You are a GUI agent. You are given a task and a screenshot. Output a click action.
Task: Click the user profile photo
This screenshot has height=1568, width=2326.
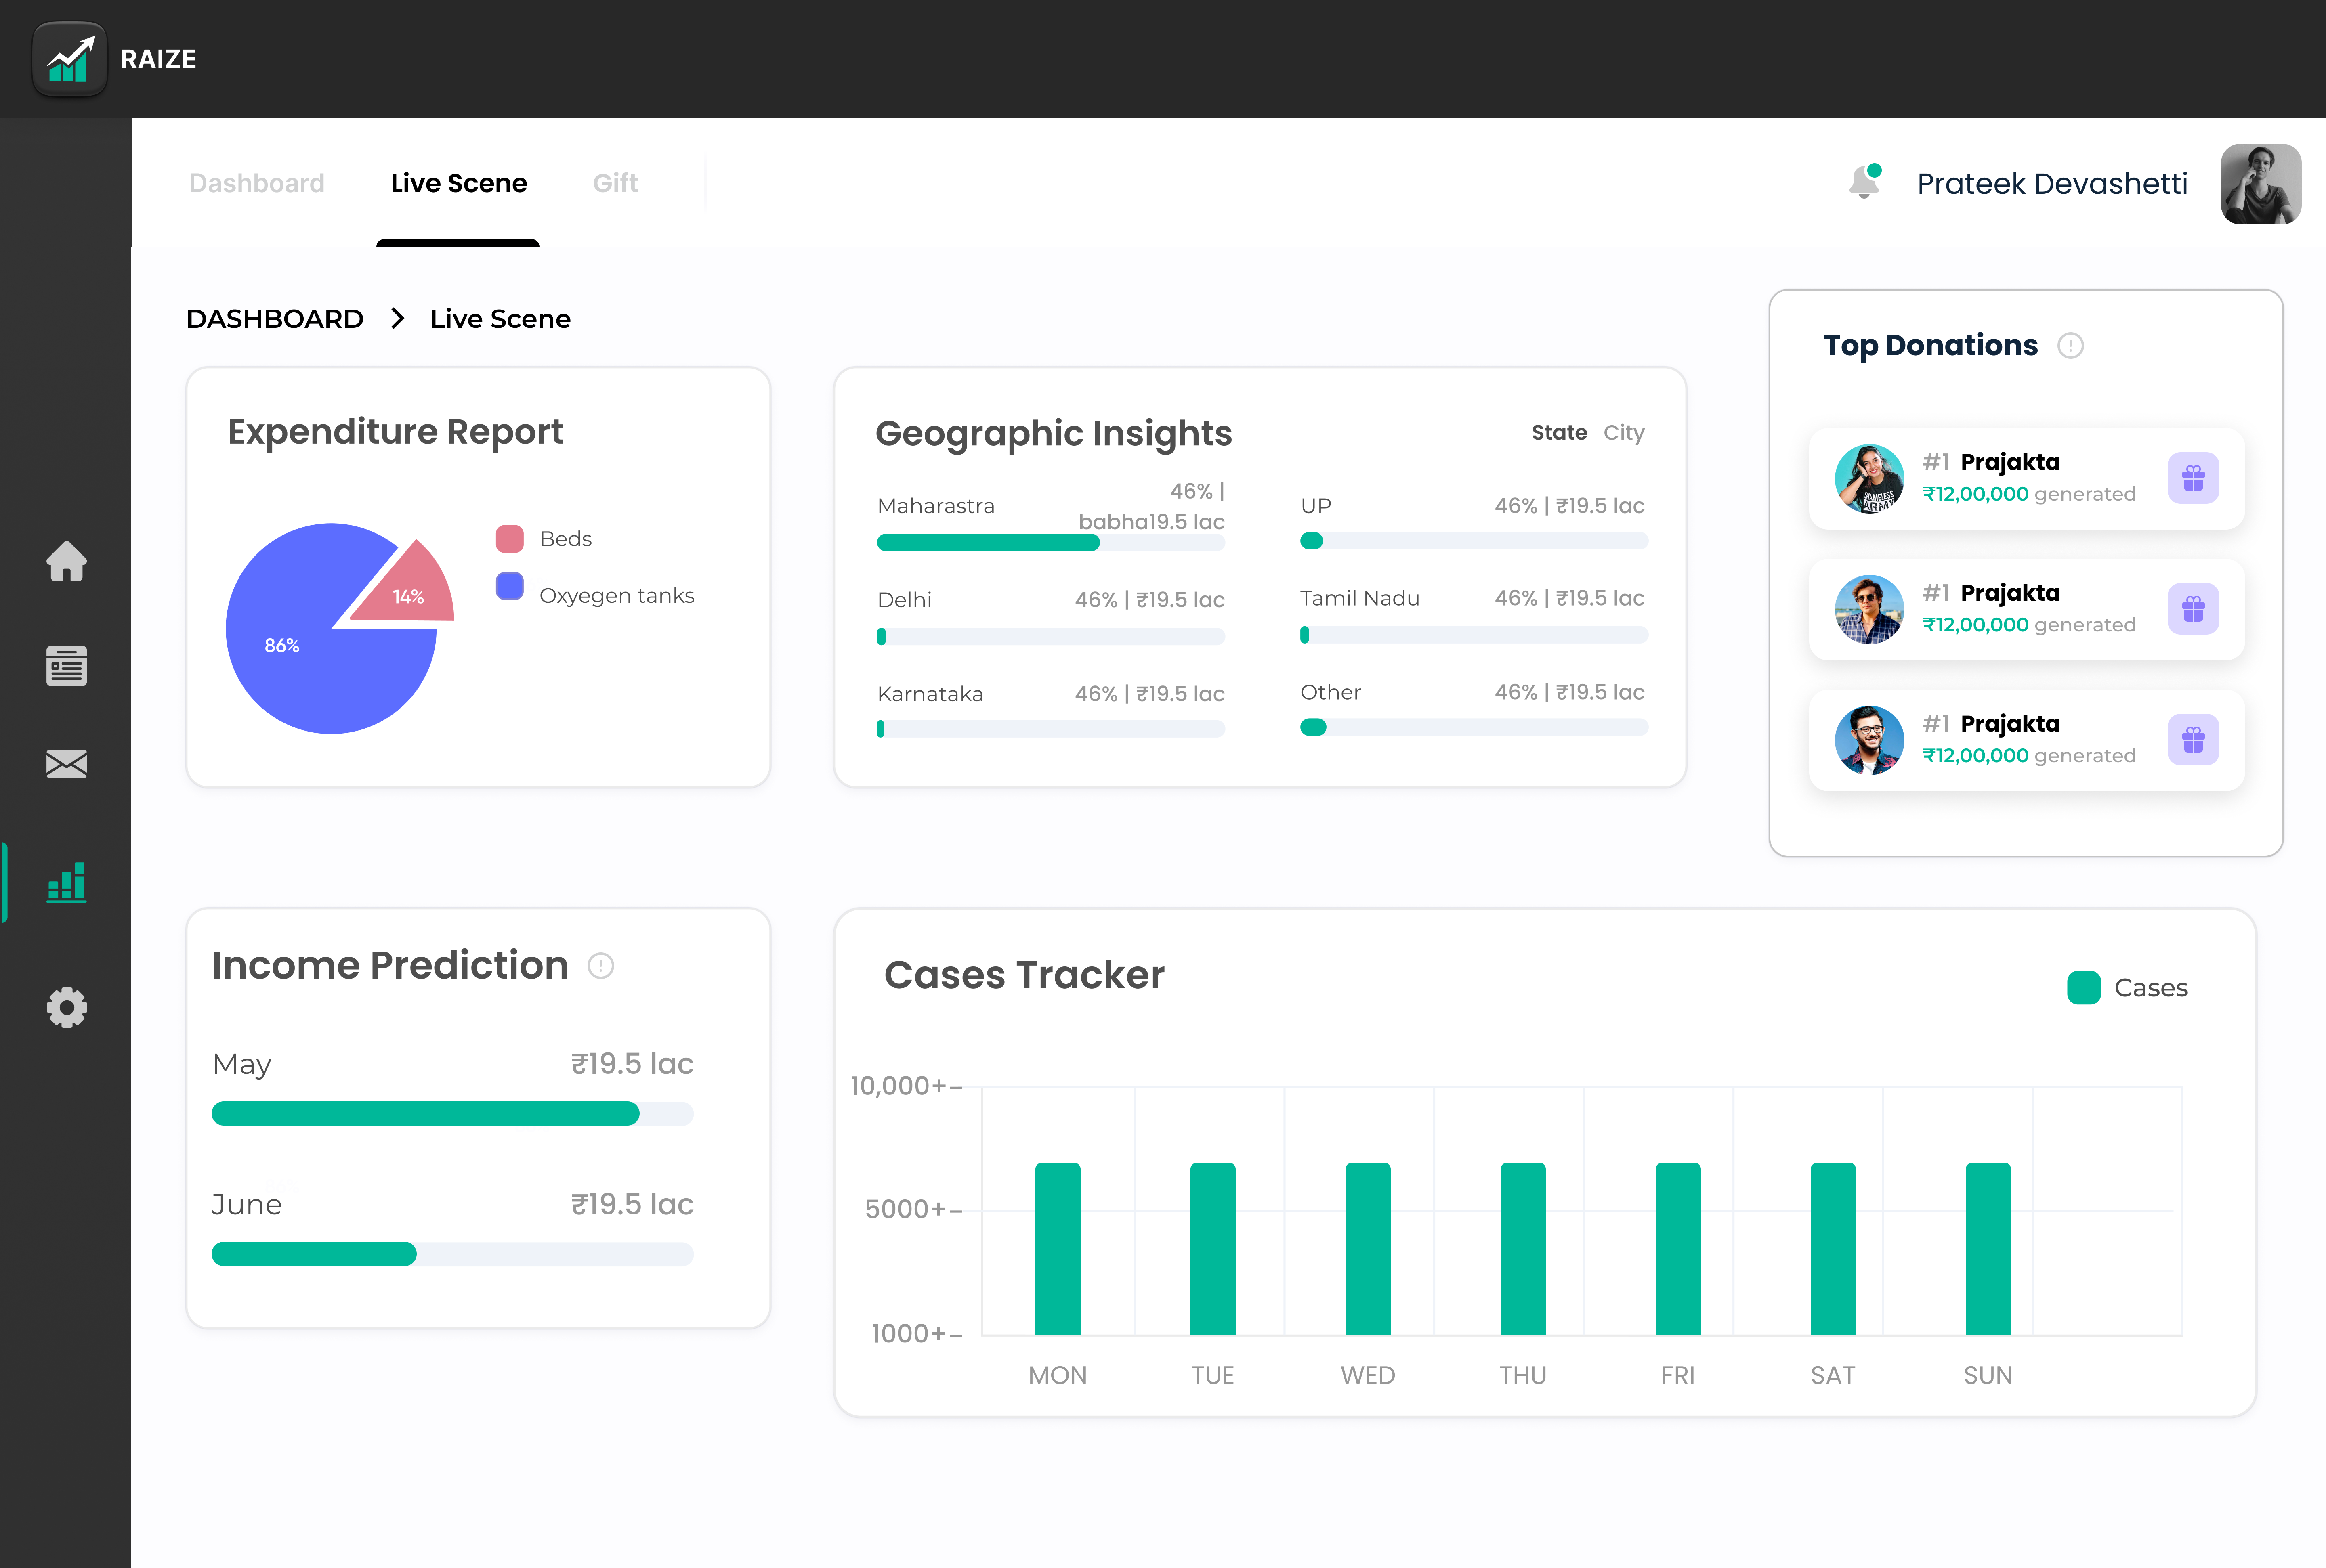click(x=2260, y=184)
